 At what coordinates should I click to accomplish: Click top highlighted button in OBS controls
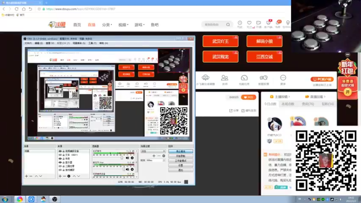tap(181, 151)
